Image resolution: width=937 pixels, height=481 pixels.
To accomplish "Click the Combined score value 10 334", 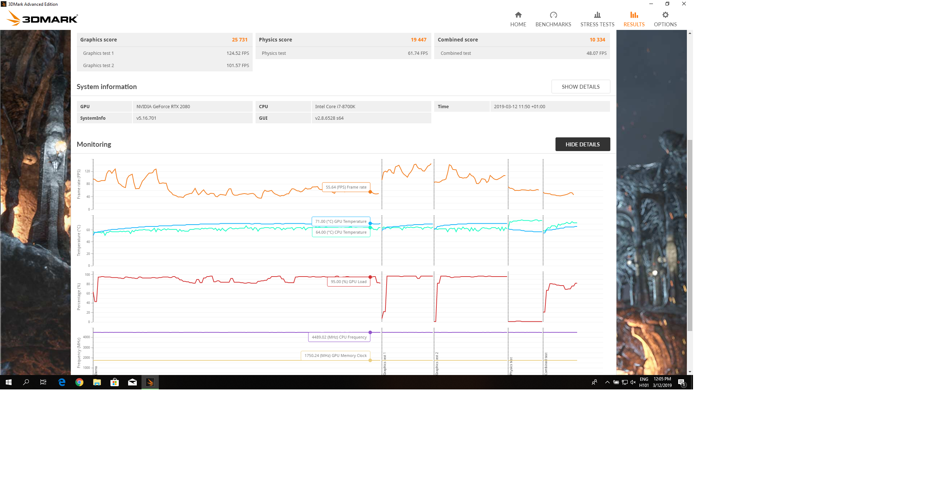I will point(597,40).
